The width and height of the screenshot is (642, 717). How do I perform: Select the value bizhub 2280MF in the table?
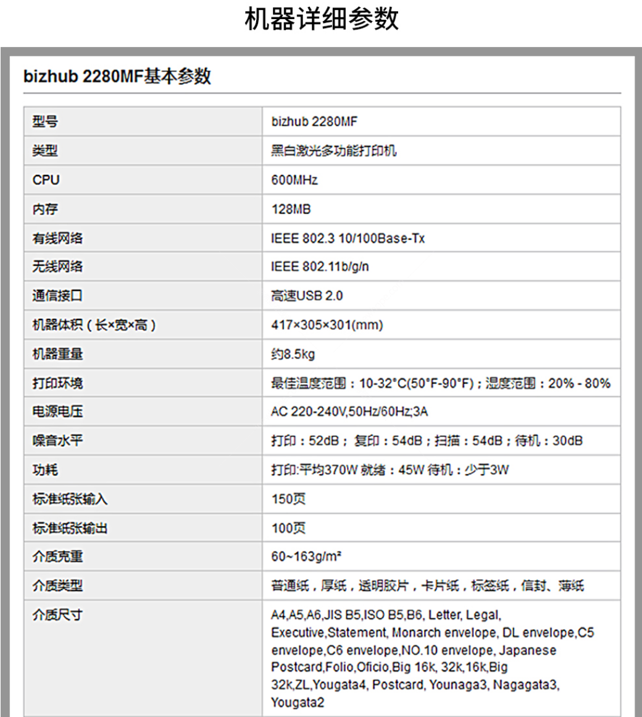[314, 122]
